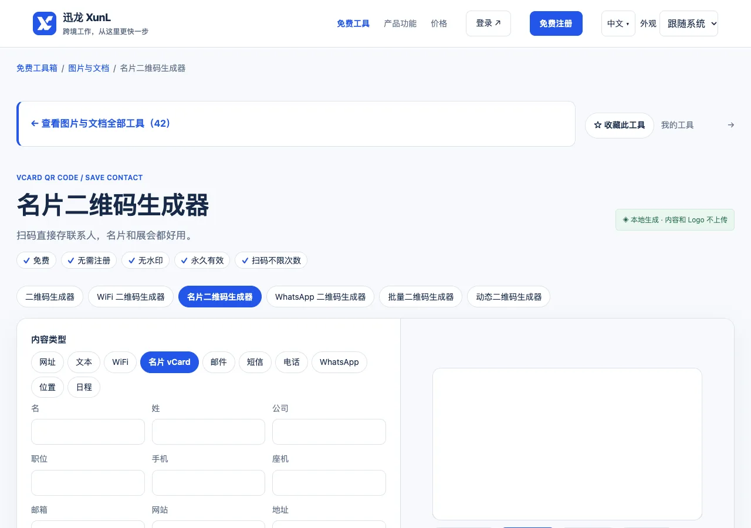Screen dimensions: 751x528
Task: Select the 文本 content type
Action: click(x=84, y=362)
